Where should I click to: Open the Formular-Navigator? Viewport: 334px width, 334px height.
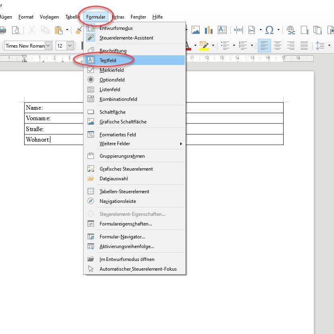(134, 237)
